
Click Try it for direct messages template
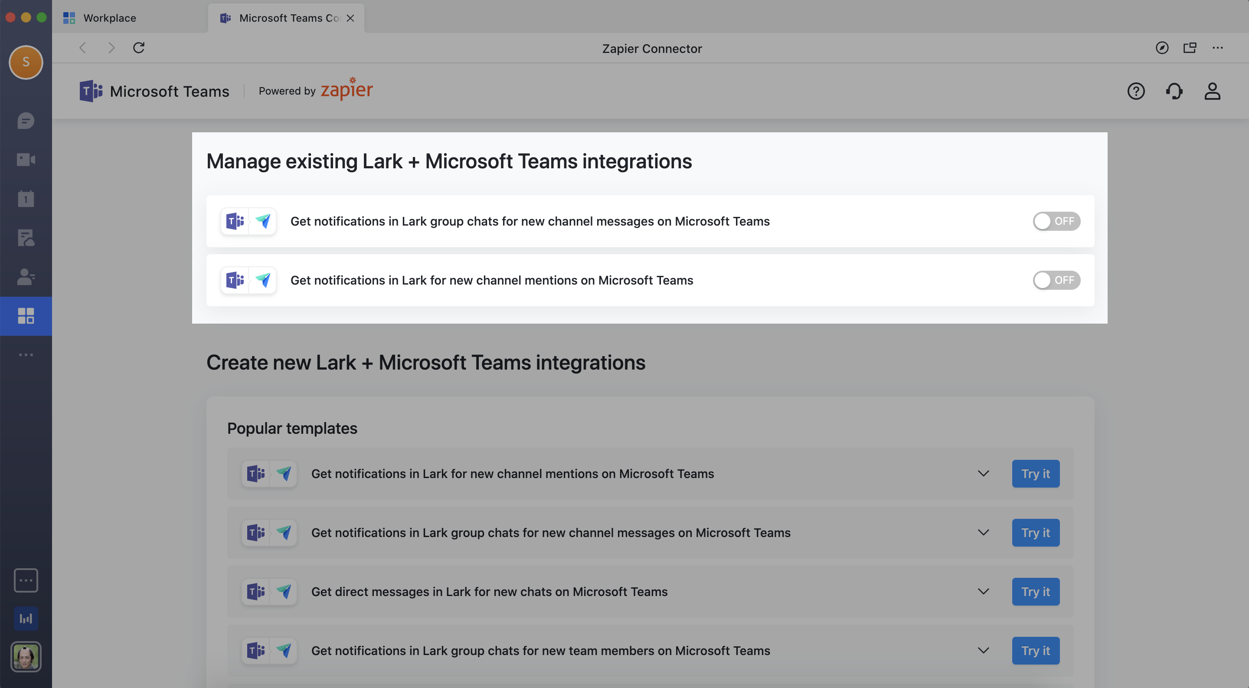pos(1036,592)
